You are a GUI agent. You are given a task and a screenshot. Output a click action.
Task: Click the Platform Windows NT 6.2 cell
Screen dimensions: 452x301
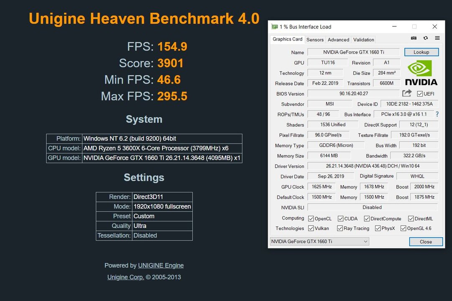(x=162, y=139)
